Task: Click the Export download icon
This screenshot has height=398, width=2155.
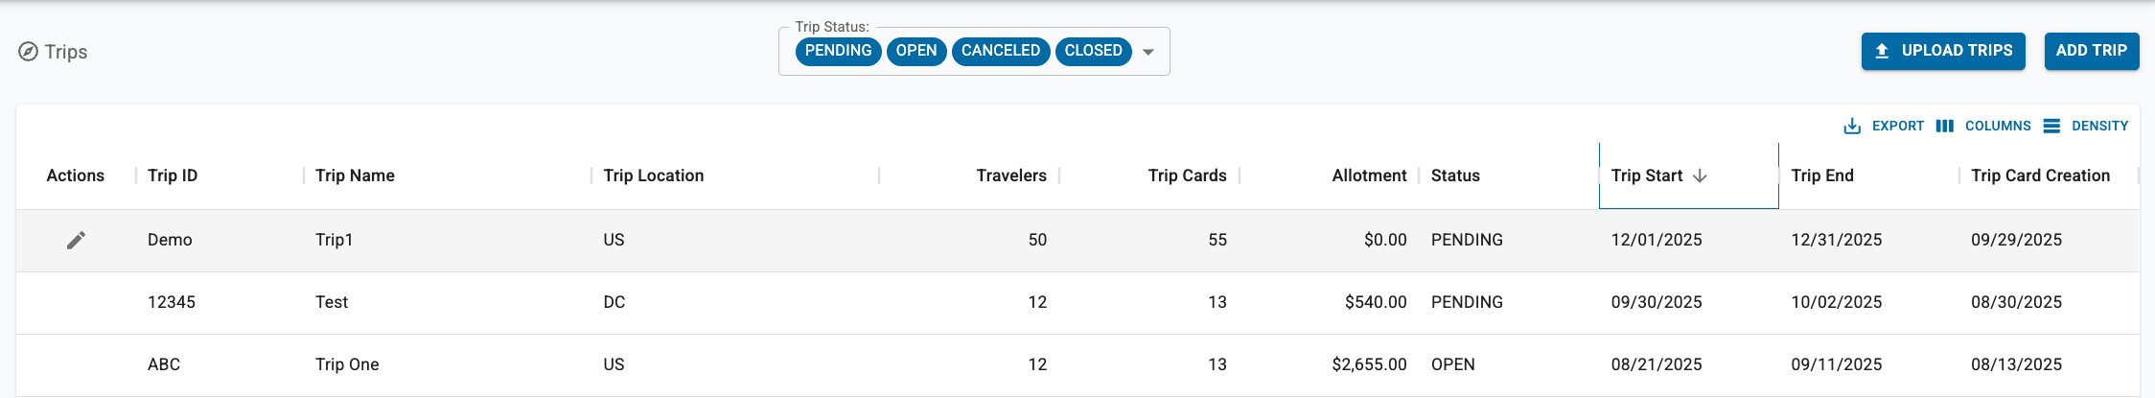Action: (x=1852, y=126)
